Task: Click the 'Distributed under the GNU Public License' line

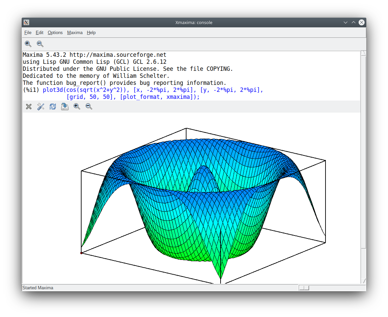Action: pyautogui.click(x=128, y=69)
